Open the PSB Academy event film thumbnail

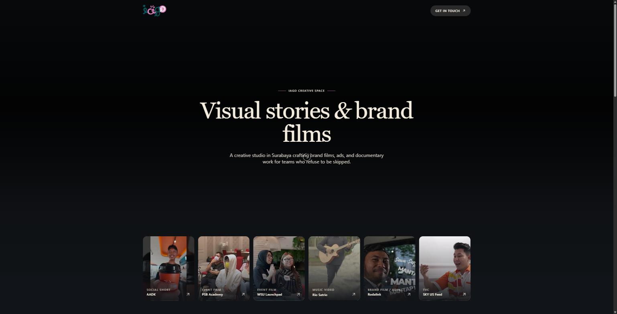click(x=224, y=268)
